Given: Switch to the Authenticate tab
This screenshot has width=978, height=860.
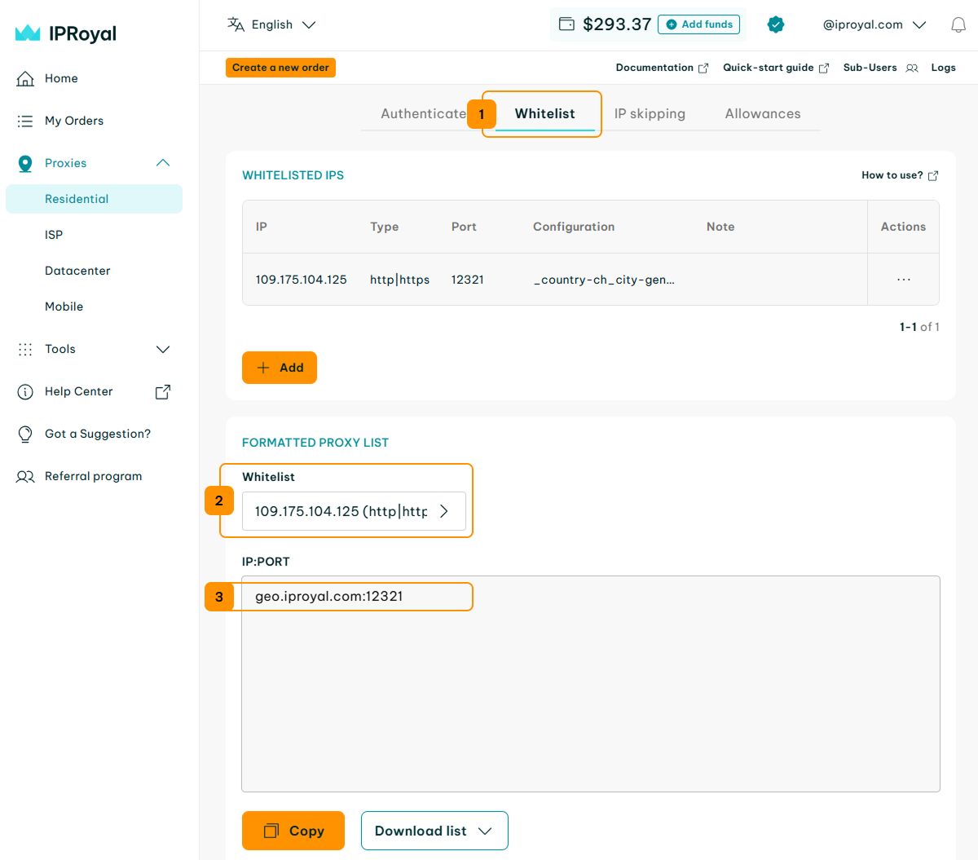Looking at the screenshot, I should click(x=424, y=113).
